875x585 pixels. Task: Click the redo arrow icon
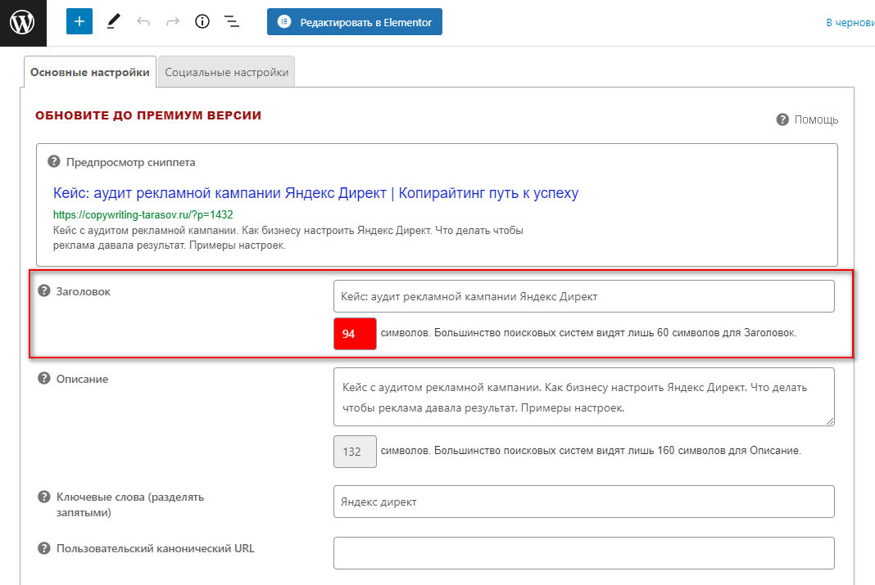click(x=173, y=22)
